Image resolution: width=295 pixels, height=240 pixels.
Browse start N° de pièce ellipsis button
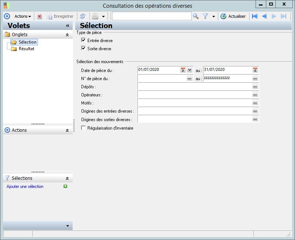(190, 78)
